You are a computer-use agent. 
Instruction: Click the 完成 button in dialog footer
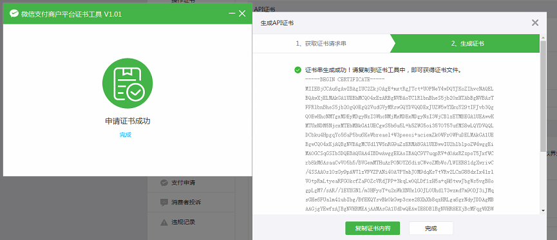point(431,228)
